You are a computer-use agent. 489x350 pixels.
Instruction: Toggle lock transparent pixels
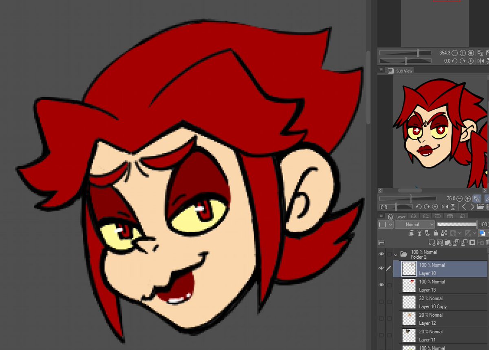444,233
